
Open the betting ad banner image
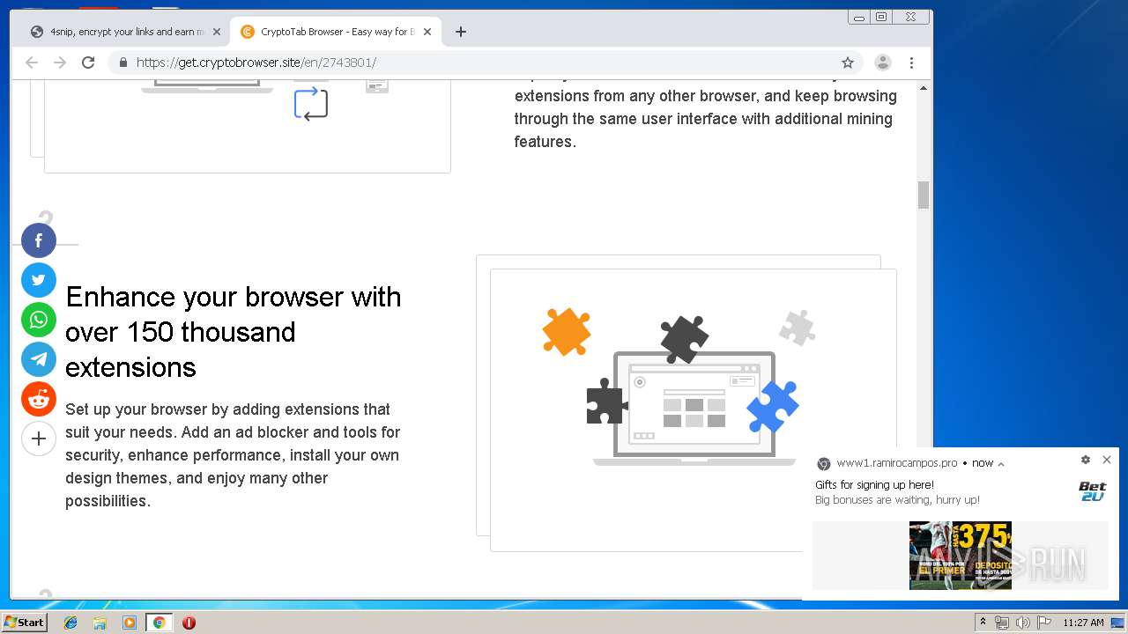coord(961,555)
